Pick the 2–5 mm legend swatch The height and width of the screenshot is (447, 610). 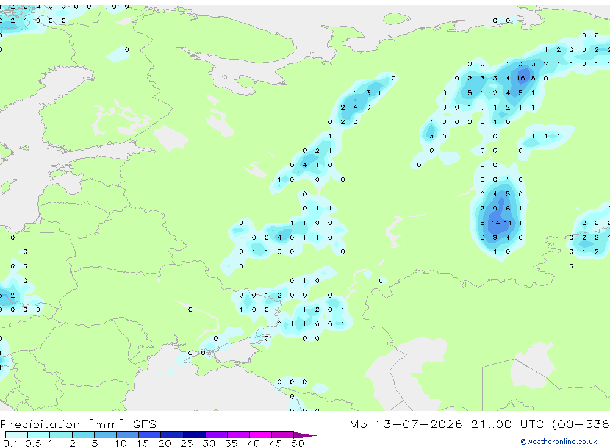tap(83, 435)
